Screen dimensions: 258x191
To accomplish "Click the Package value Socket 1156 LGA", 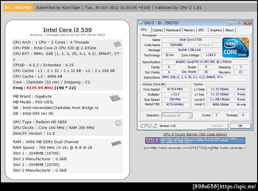I will tap(191, 50).
